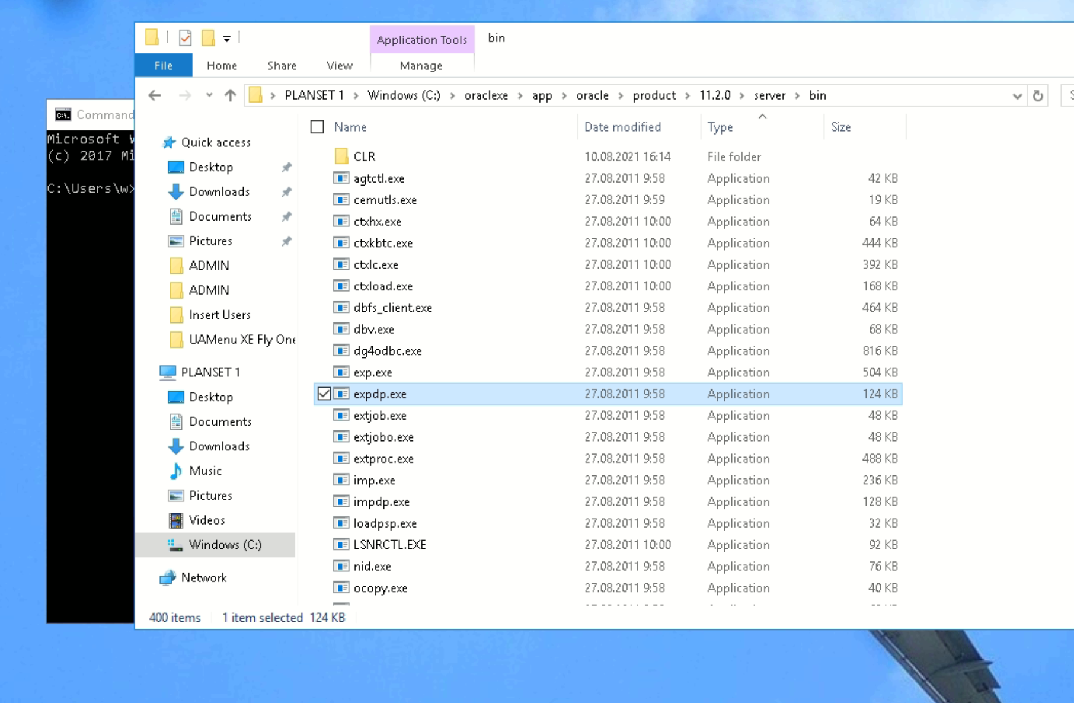This screenshot has width=1074, height=703.
Task: Click the Music icon in navigation pane
Action: pyautogui.click(x=176, y=471)
